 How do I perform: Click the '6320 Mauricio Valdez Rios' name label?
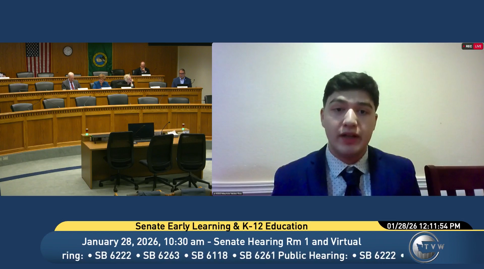coord(229,194)
